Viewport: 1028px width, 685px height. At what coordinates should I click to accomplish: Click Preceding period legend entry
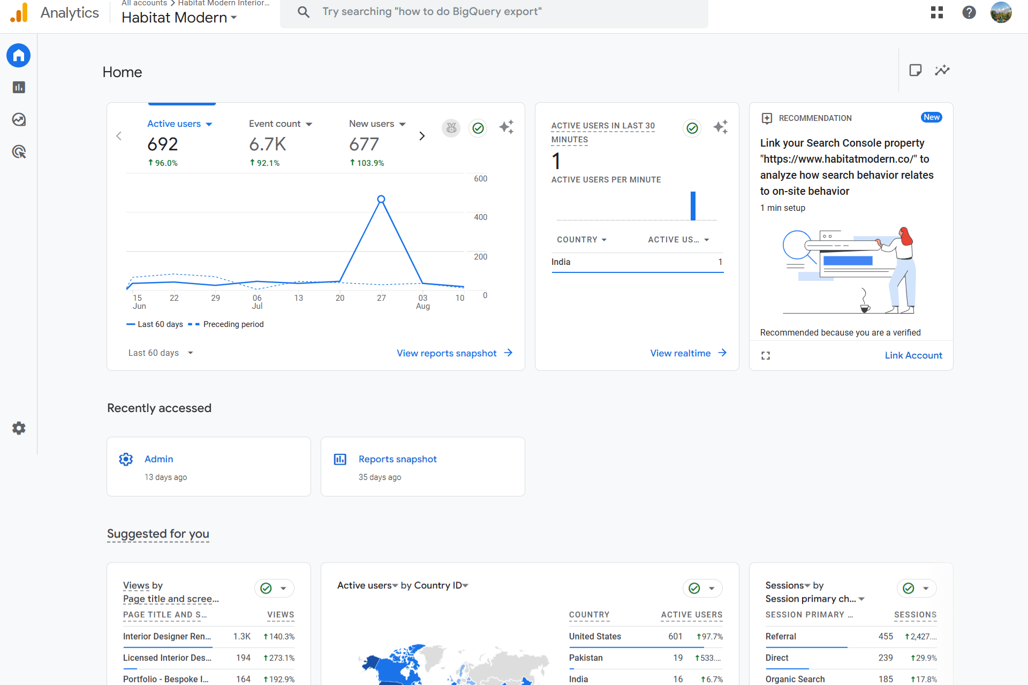pos(226,324)
